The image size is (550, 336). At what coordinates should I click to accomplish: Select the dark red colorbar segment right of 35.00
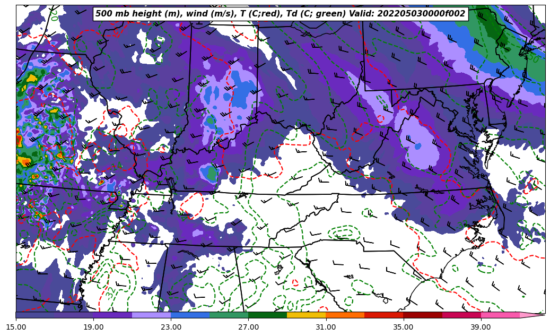423,315
